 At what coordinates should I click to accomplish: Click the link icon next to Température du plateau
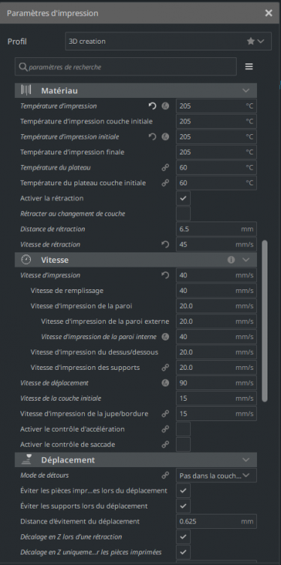(165, 167)
